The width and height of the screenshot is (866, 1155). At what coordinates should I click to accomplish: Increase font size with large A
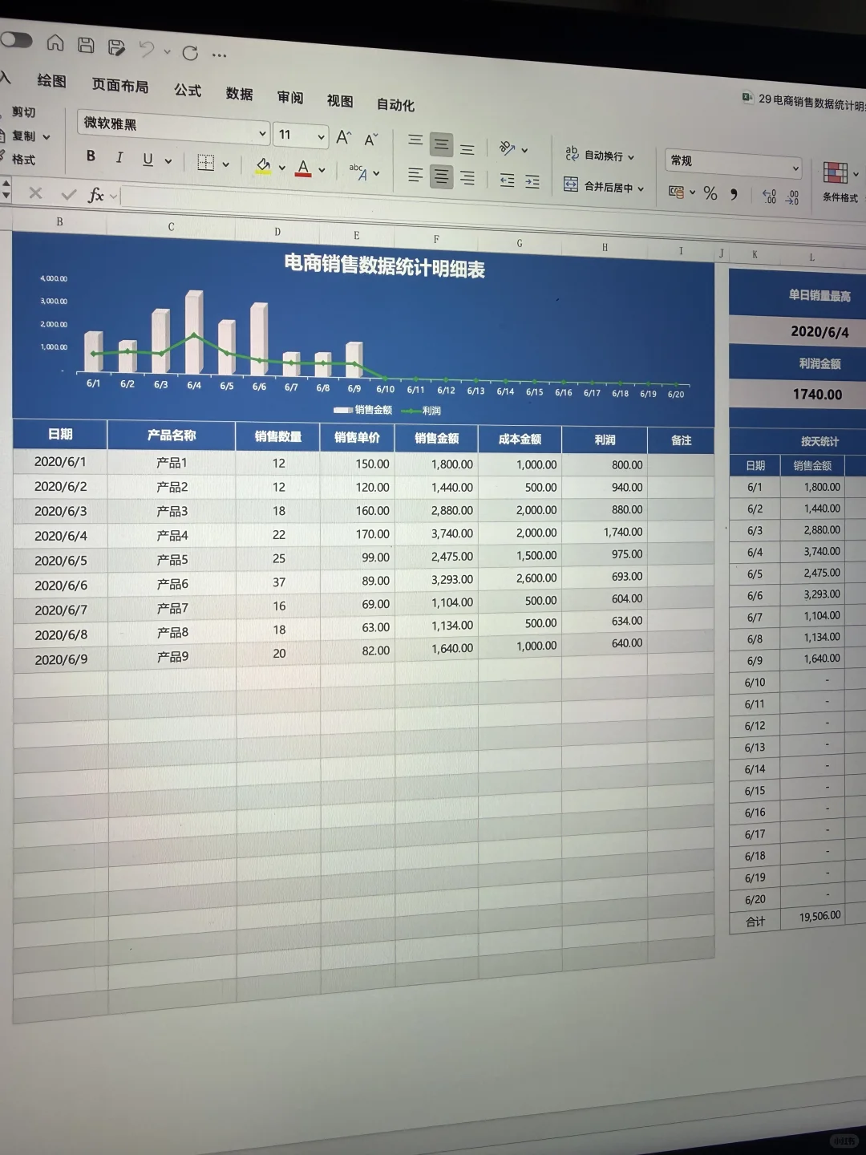click(344, 137)
